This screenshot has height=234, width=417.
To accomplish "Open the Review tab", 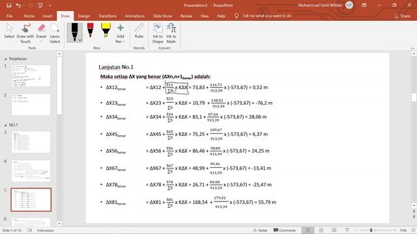I will [x=186, y=16].
